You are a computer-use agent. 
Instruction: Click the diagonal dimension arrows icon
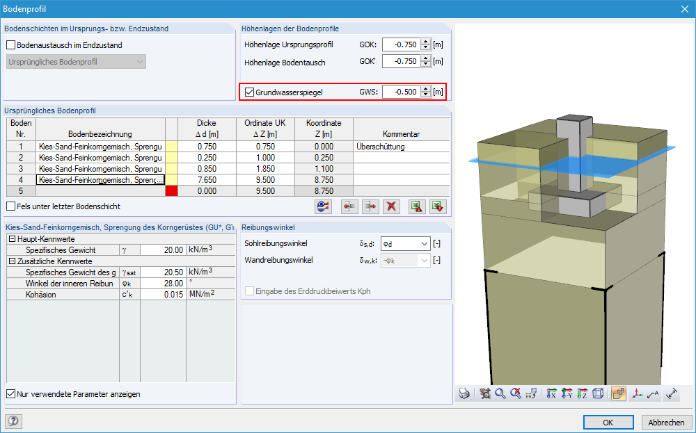[x=672, y=393]
